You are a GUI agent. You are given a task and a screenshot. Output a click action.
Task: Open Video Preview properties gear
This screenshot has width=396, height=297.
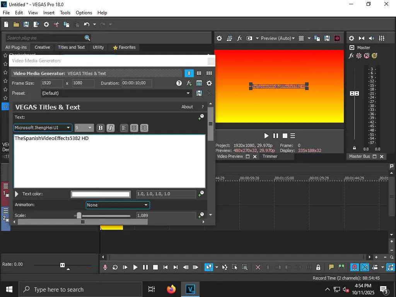click(x=219, y=38)
